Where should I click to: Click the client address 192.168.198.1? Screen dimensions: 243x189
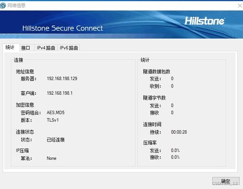pos(60,93)
